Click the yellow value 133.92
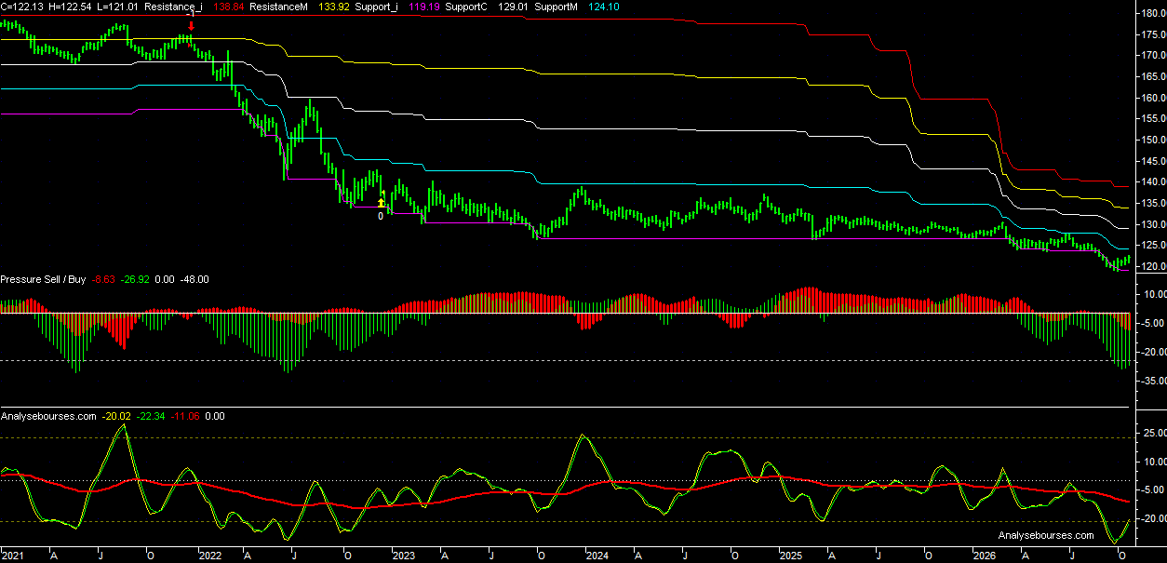Viewport: 1167px width, 563px height. point(335,7)
